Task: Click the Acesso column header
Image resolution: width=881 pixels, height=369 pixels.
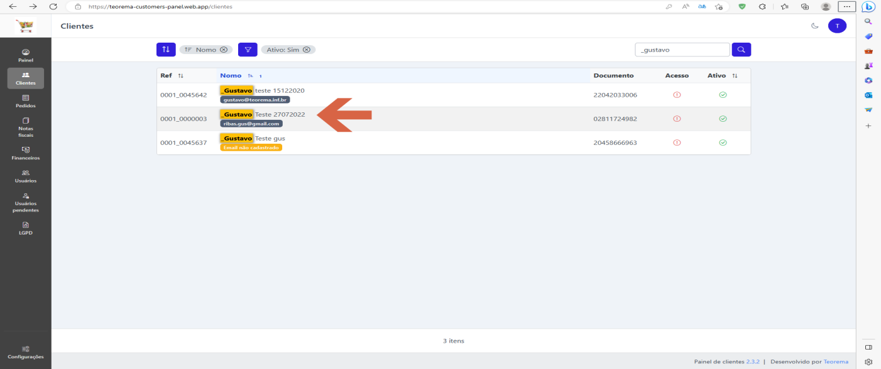Action: [677, 75]
